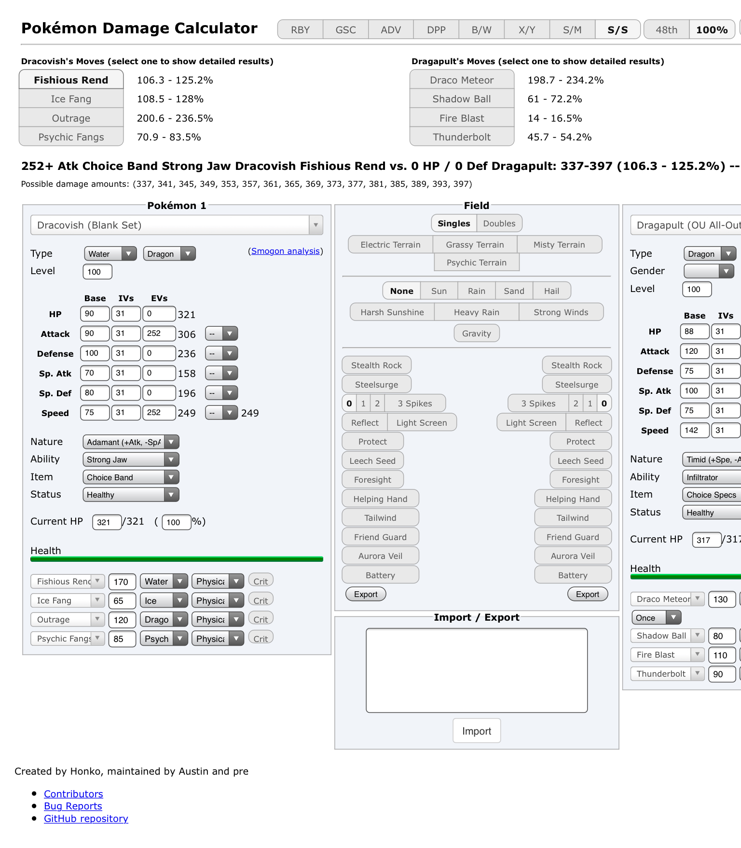Enable Tailwind on Dragapult's side
The width and height of the screenshot is (741, 848).
(573, 518)
